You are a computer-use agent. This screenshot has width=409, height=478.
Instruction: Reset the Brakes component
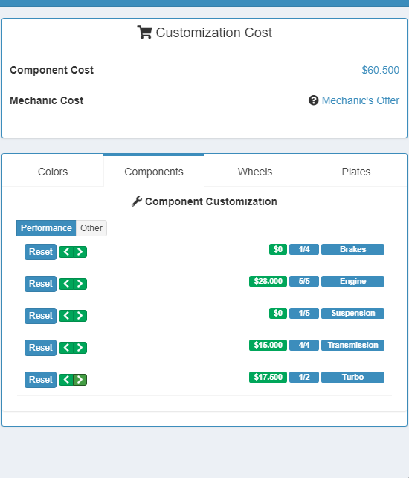tap(41, 252)
